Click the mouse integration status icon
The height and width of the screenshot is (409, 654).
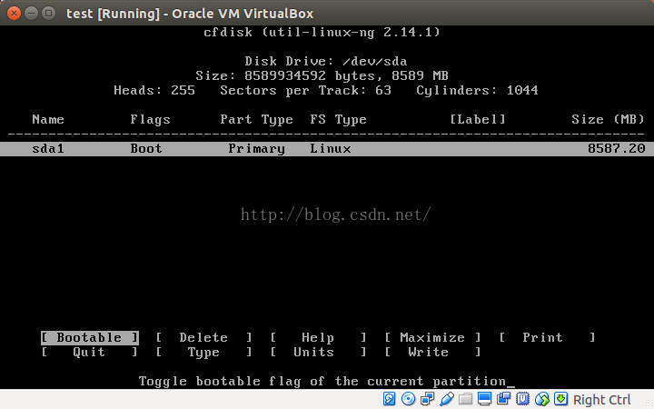click(541, 399)
